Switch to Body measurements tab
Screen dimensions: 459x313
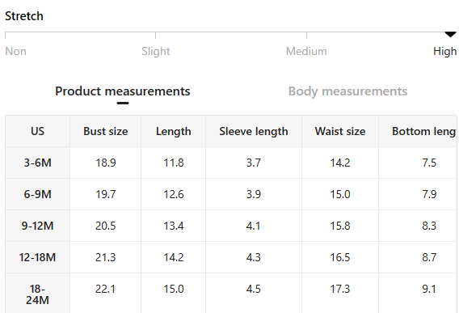(347, 91)
